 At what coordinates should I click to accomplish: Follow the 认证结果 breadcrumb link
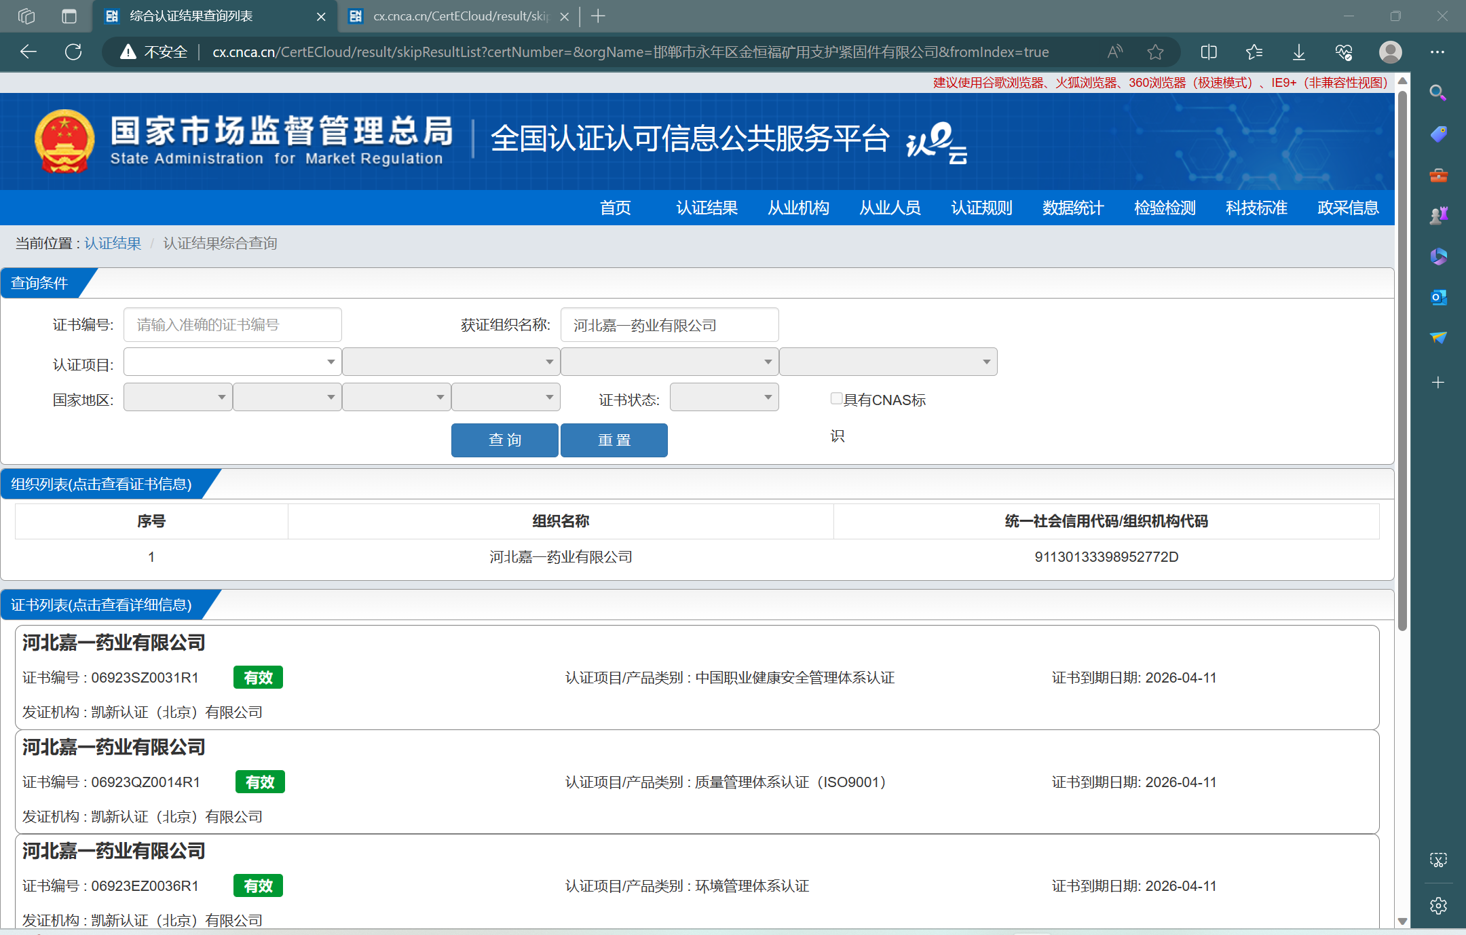click(113, 243)
